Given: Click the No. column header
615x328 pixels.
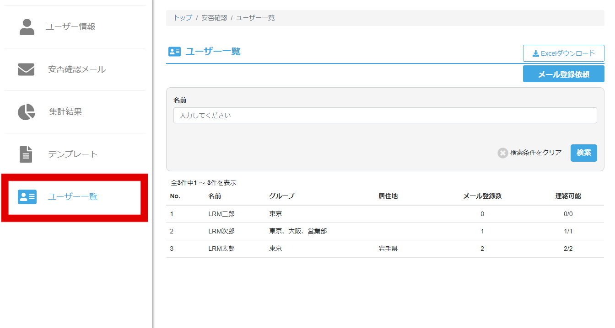Looking at the screenshot, I should (175, 196).
